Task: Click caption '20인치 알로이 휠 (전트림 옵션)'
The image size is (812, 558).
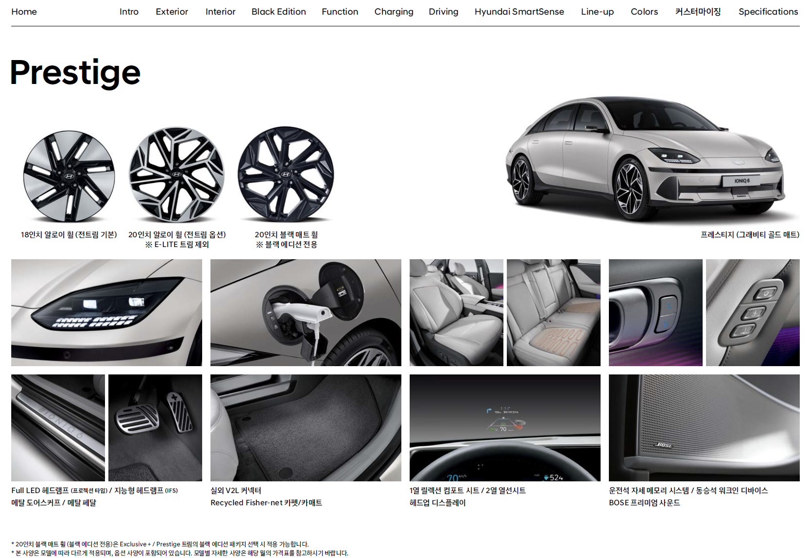Action: (x=177, y=235)
